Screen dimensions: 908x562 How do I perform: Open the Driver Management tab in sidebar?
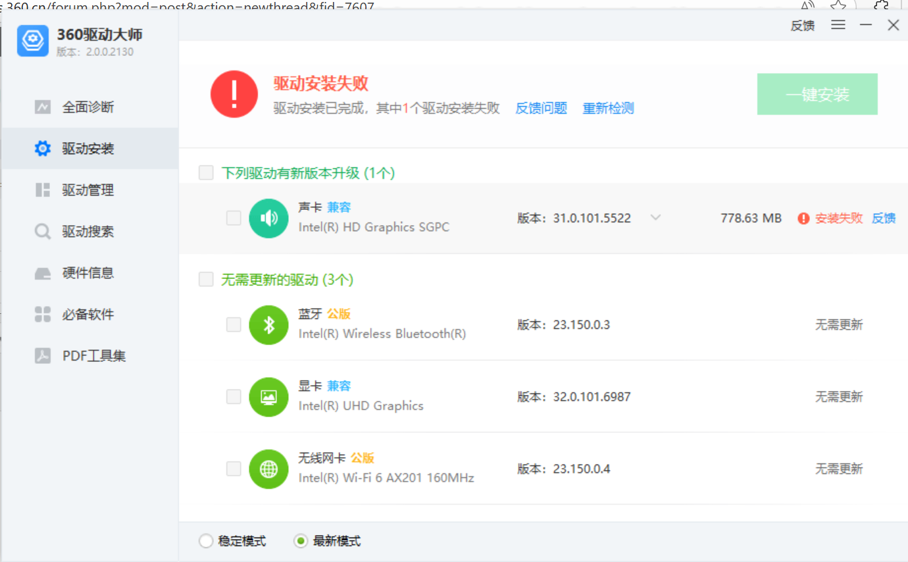point(88,190)
